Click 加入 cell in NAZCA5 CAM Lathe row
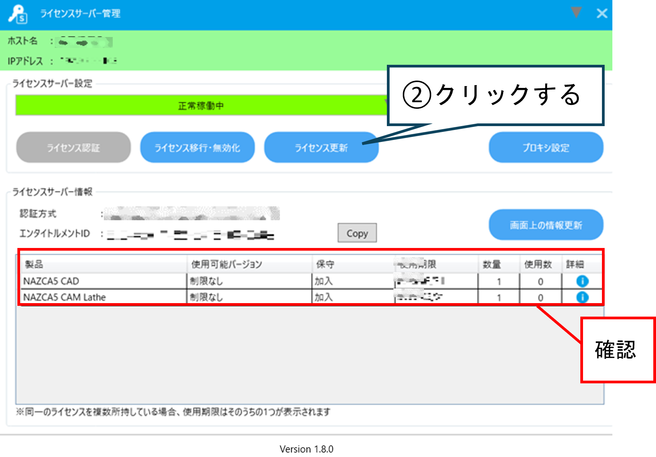Viewport: 656px width, 457px height. click(x=353, y=297)
